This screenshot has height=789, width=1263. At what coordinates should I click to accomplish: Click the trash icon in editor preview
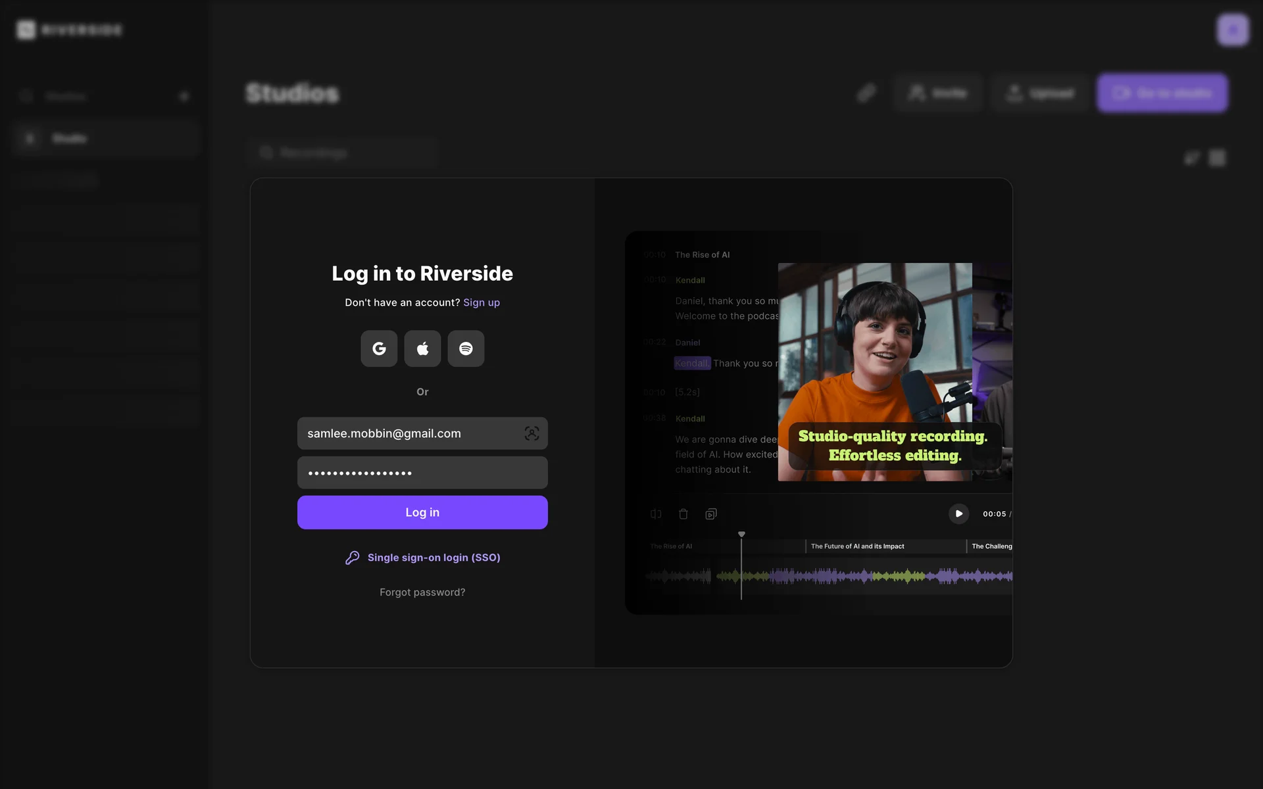683,514
